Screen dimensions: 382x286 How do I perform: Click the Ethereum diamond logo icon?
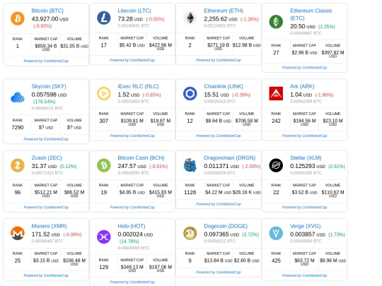click(190, 18)
